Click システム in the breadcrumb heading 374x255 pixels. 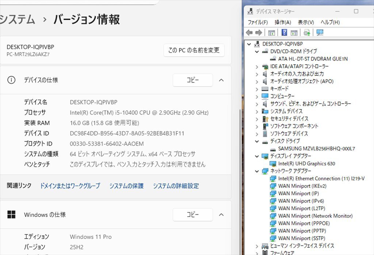pos(17,19)
